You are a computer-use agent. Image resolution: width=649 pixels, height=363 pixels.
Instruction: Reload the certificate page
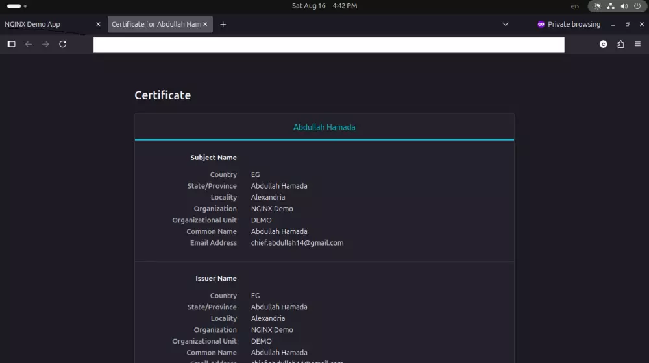[63, 44]
